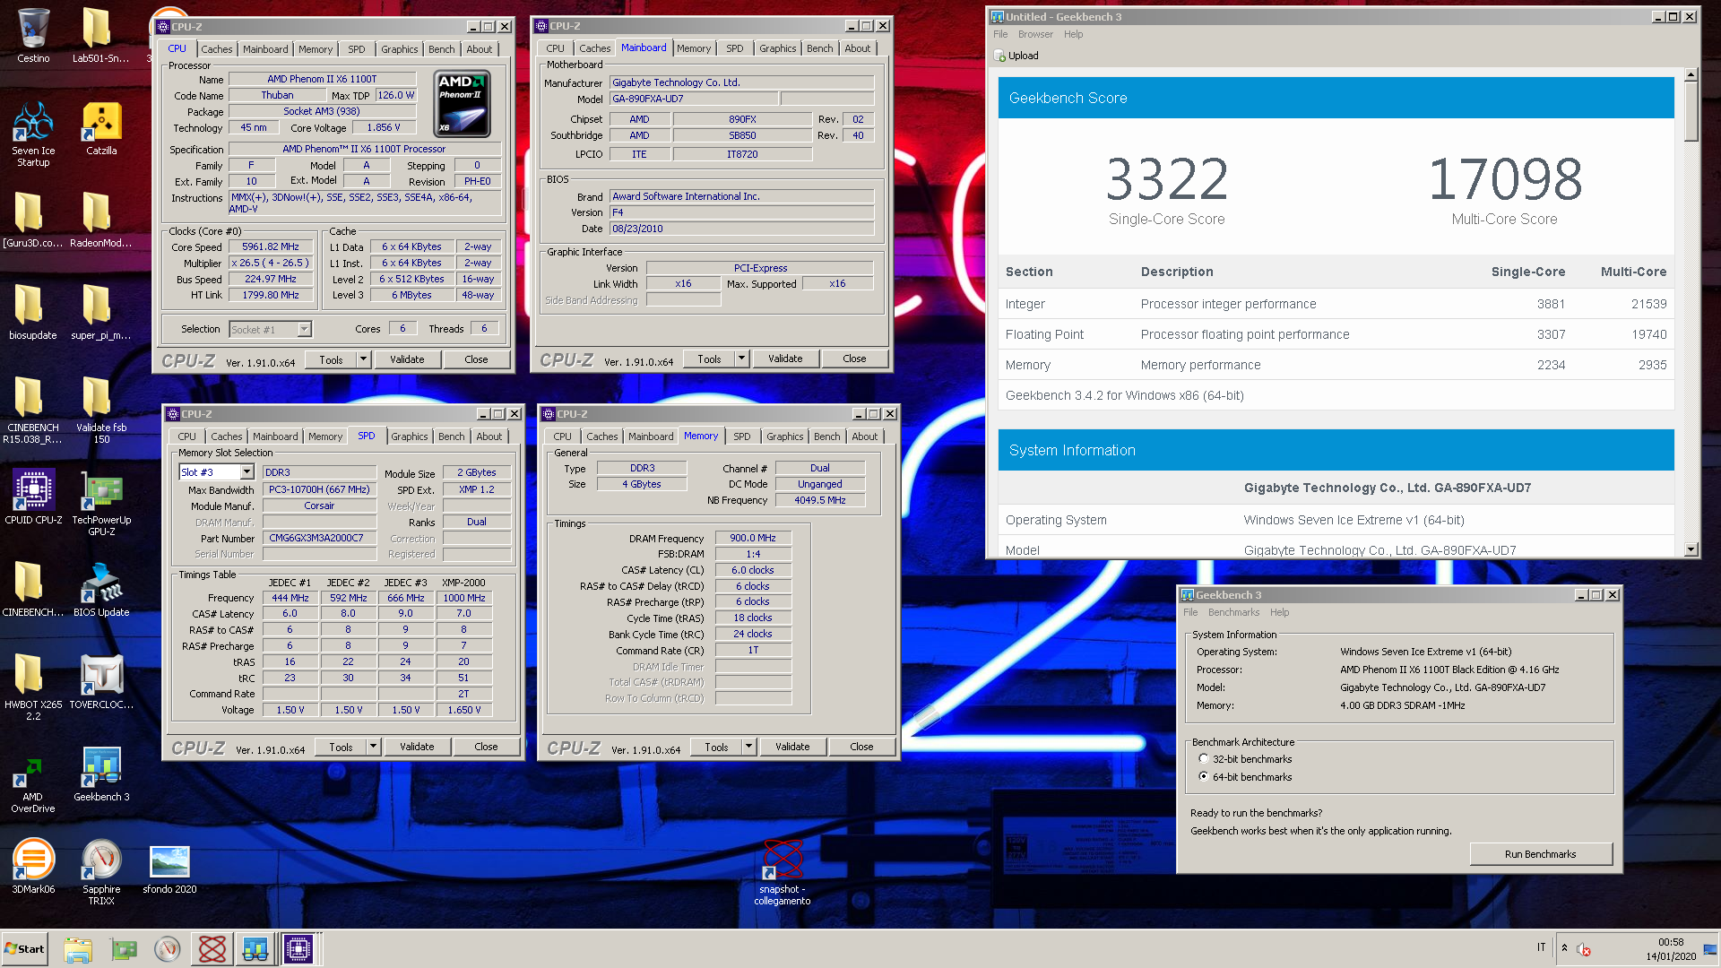Open Help menu in Geekbench 3 window

1279,612
